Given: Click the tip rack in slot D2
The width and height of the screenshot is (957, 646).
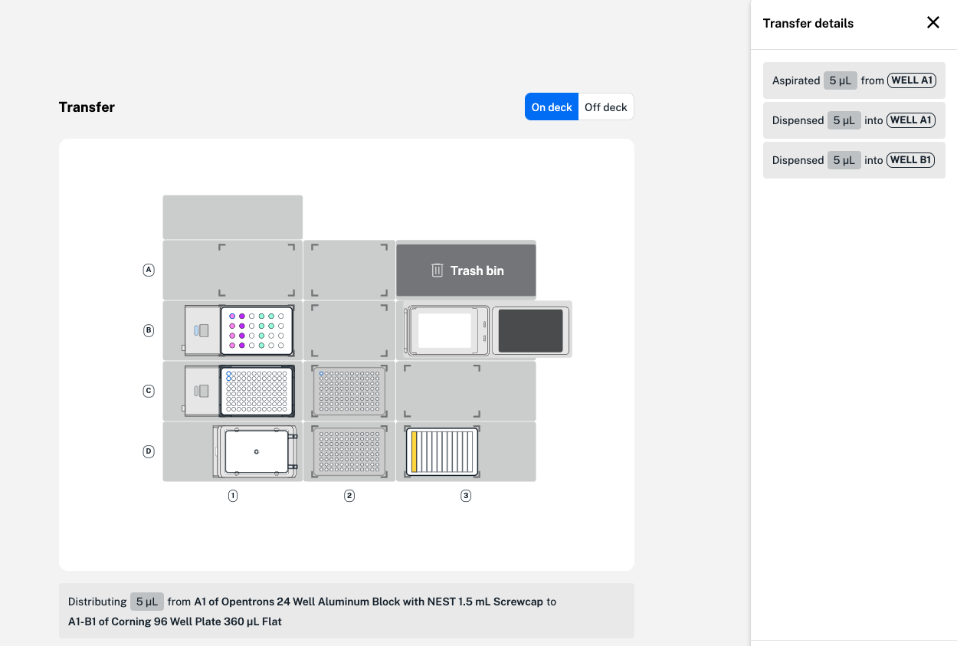Looking at the screenshot, I should pos(349,451).
